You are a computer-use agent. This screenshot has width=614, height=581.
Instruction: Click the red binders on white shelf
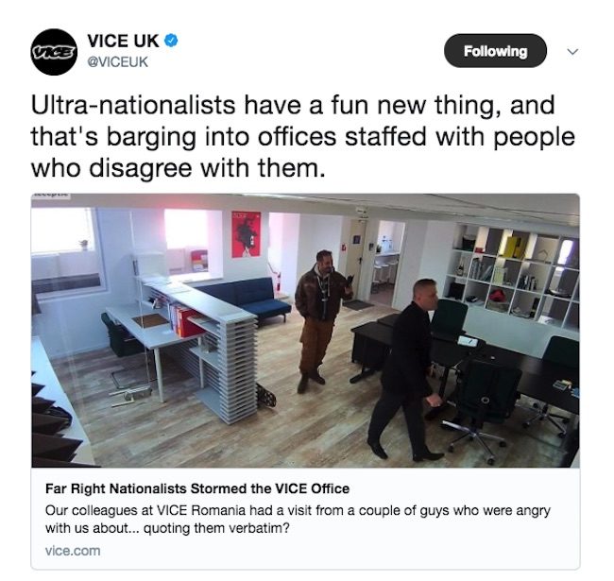185,320
